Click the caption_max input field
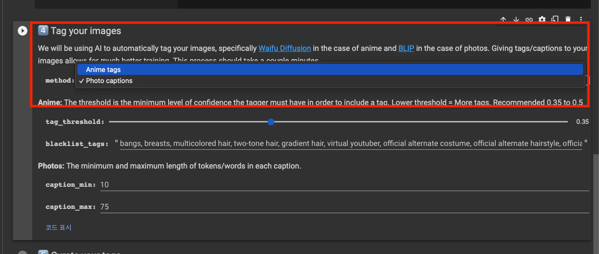This screenshot has width=599, height=254. tap(344, 207)
